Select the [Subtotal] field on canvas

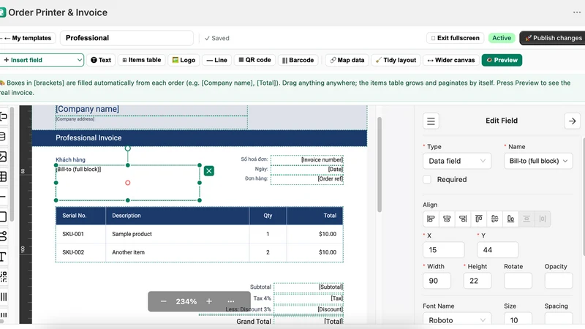(x=309, y=287)
